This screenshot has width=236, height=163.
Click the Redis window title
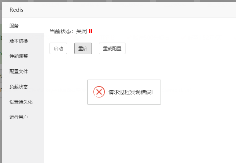[16, 10]
